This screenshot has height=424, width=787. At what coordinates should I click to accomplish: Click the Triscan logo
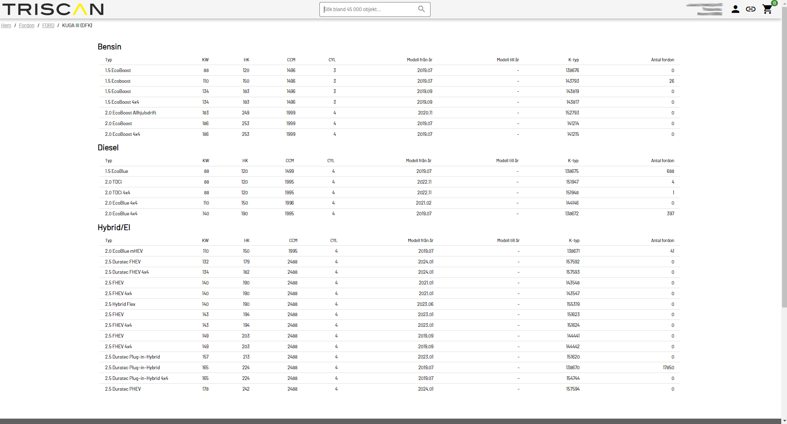pos(53,9)
